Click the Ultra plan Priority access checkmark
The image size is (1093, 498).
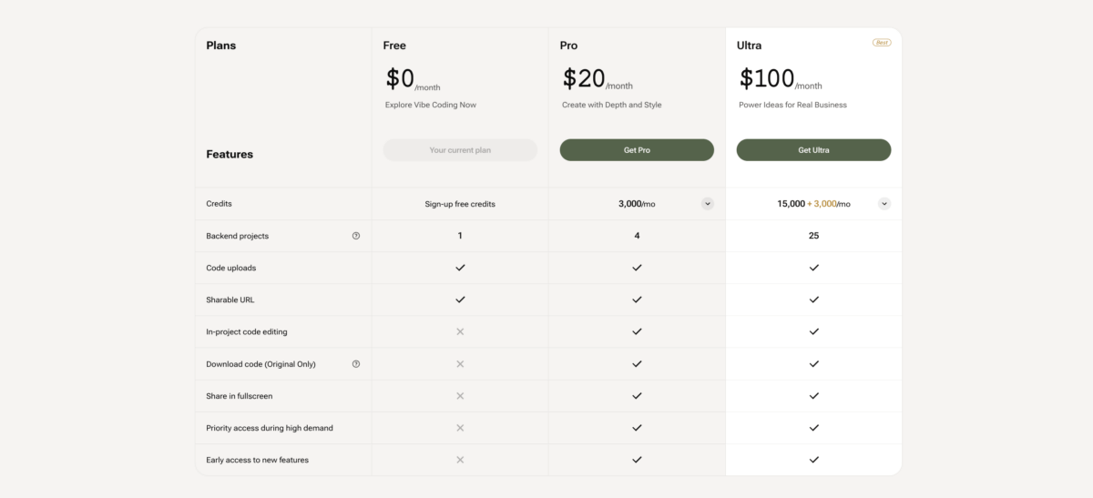click(x=813, y=428)
